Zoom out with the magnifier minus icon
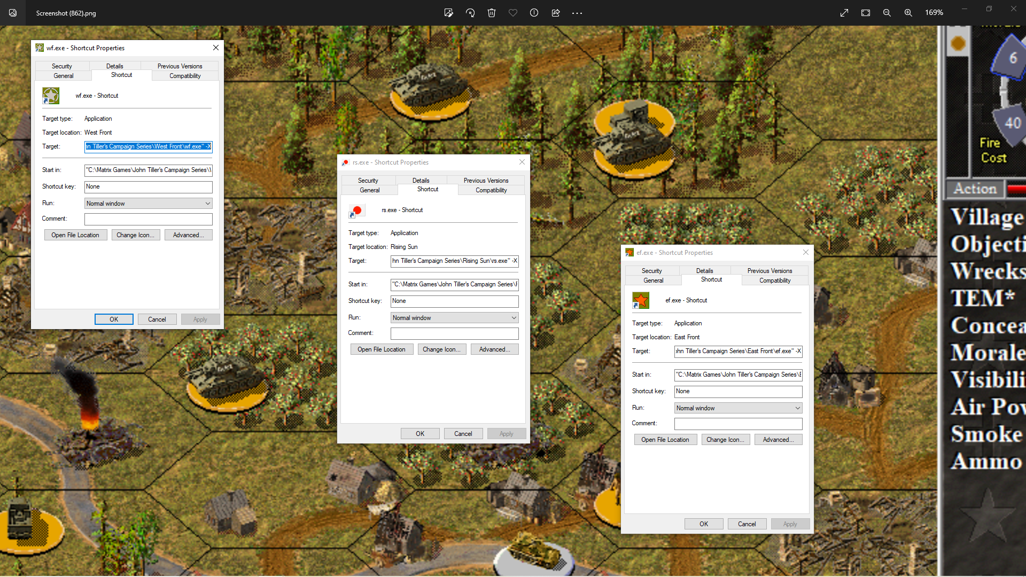The image size is (1026, 577). tap(887, 13)
